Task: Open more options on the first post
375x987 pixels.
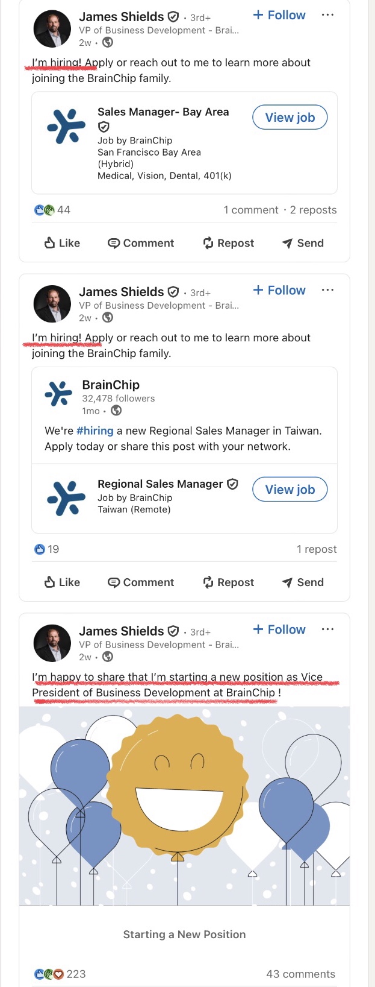Action: click(327, 15)
